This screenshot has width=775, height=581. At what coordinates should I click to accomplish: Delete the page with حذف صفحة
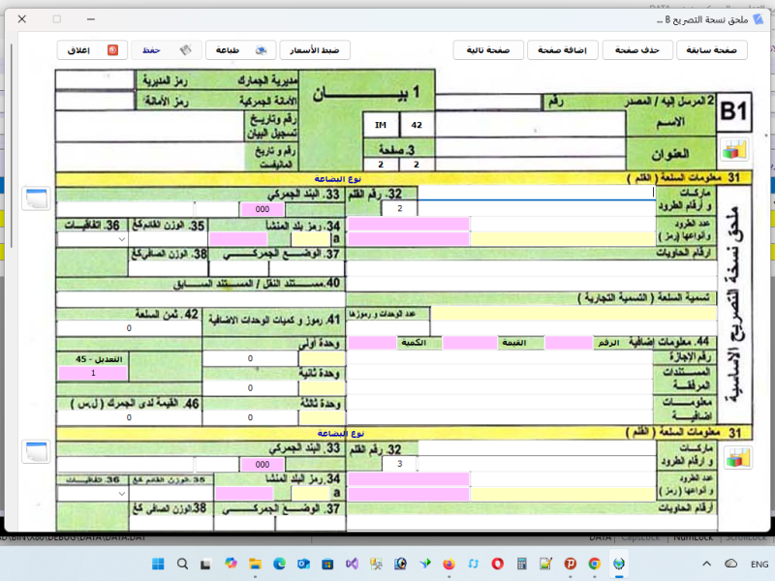tap(637, 50)
